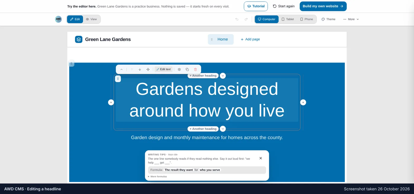Viewport: 414px width, 194px height.
Task: Click the Green Lane Gardens site title
Action: click(x=108, y=39)
